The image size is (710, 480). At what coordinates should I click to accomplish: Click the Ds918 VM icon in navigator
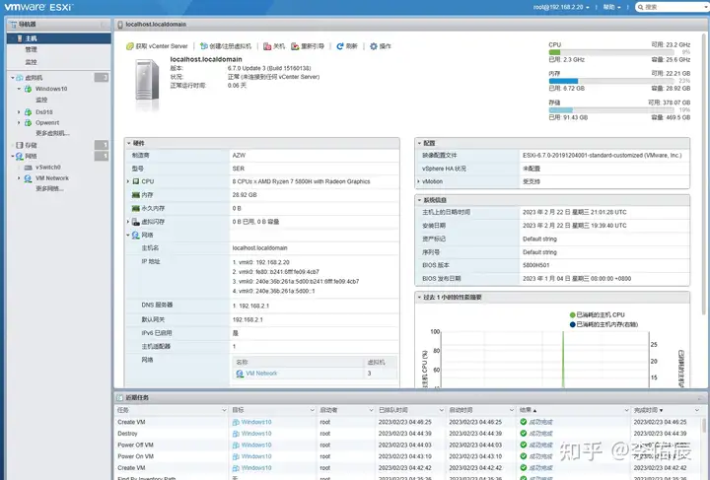(28, 111)
